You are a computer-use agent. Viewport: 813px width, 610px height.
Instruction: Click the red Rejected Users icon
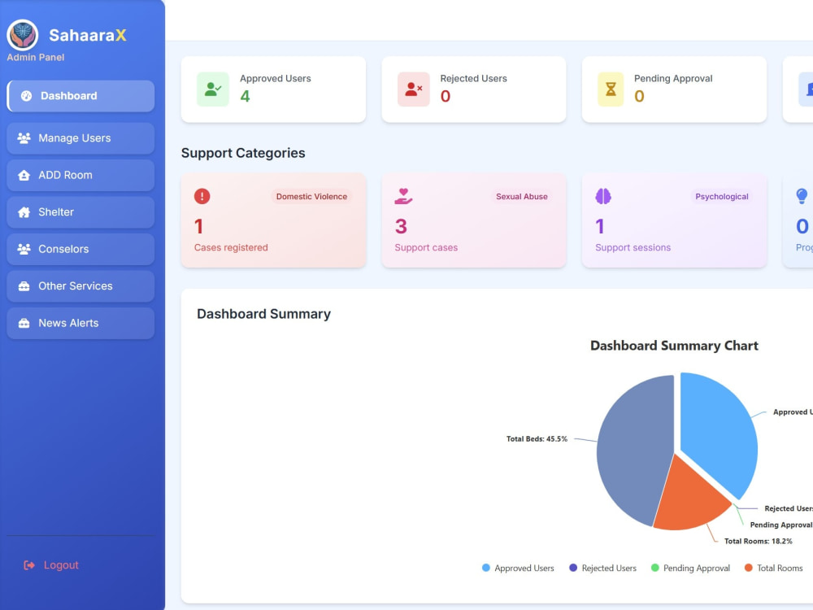(413, 89)
